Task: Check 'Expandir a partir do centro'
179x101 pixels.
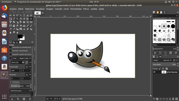Action: (x=10, y=54)
